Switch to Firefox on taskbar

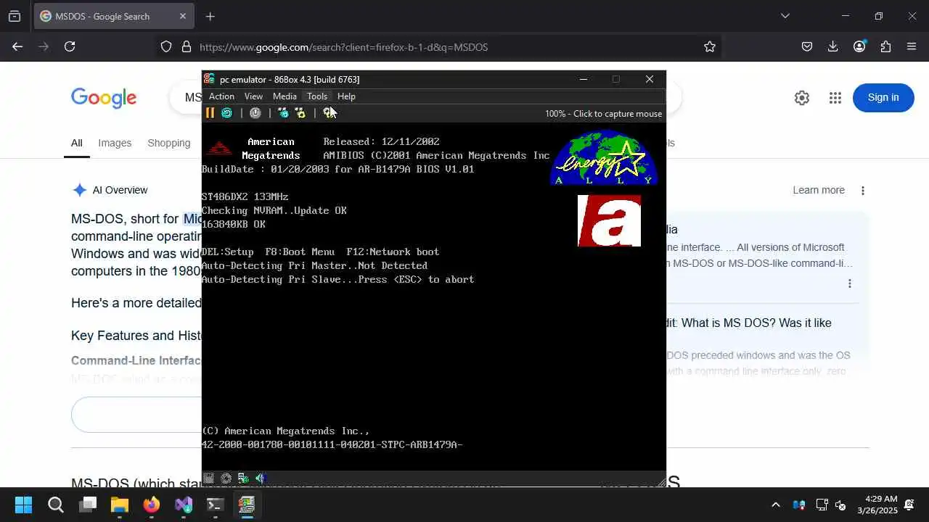152,505
